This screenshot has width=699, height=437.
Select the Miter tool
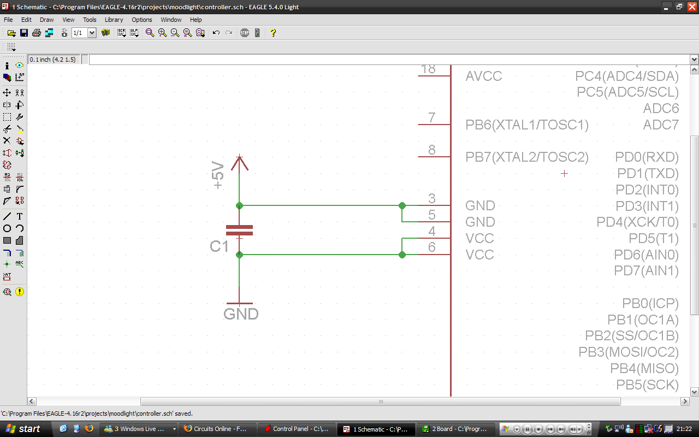[x=20, y=189]
